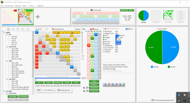Select the Eq. matrix thumbnail view
190x103 pixels.
168,16
